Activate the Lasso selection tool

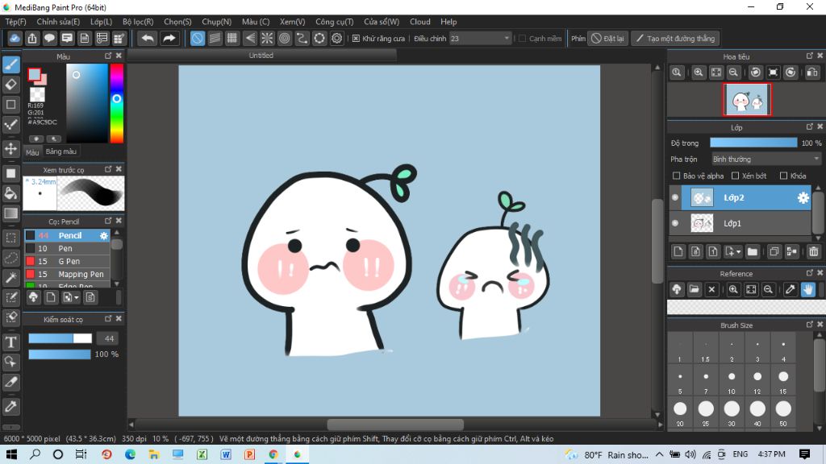tap(11, 258)
